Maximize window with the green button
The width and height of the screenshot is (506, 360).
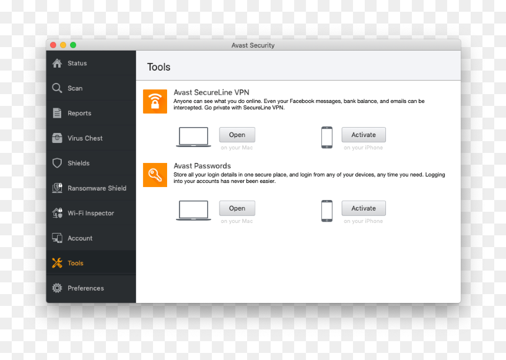pyautogui.click(x=74, y=45)
